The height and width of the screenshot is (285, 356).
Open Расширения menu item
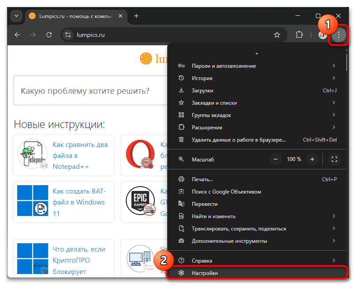[x=257, y=128]
